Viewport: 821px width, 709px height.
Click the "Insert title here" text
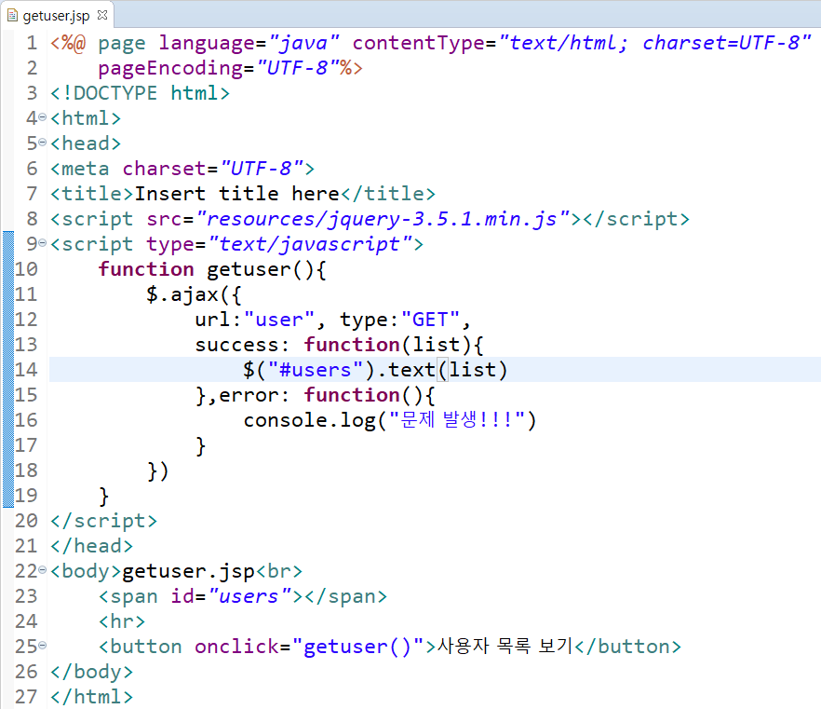click(x=237, y=194)
